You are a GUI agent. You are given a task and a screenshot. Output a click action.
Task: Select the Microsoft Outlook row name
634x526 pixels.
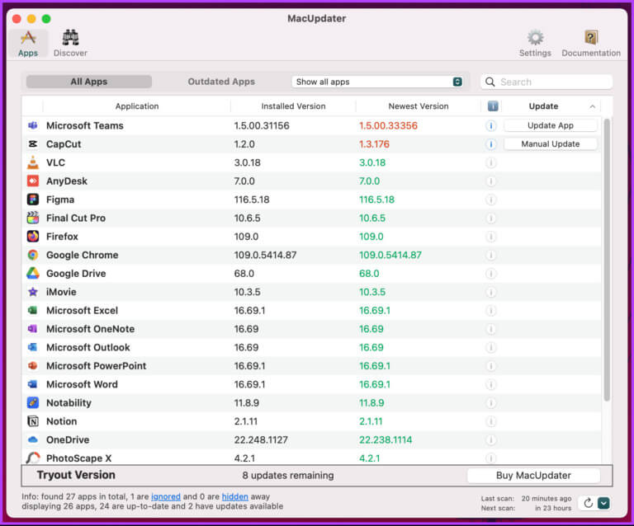pos(88,348)
